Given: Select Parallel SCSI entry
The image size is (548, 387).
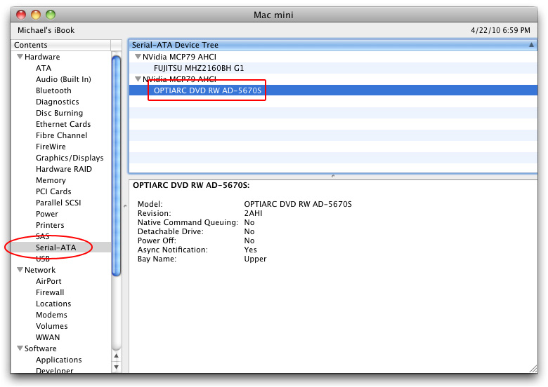Looking at the screenshot, I should pos(58,203).
